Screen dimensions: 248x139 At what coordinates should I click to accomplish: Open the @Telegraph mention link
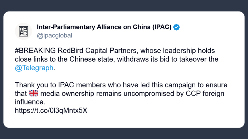pyautogui.click(x=34, y=68)
